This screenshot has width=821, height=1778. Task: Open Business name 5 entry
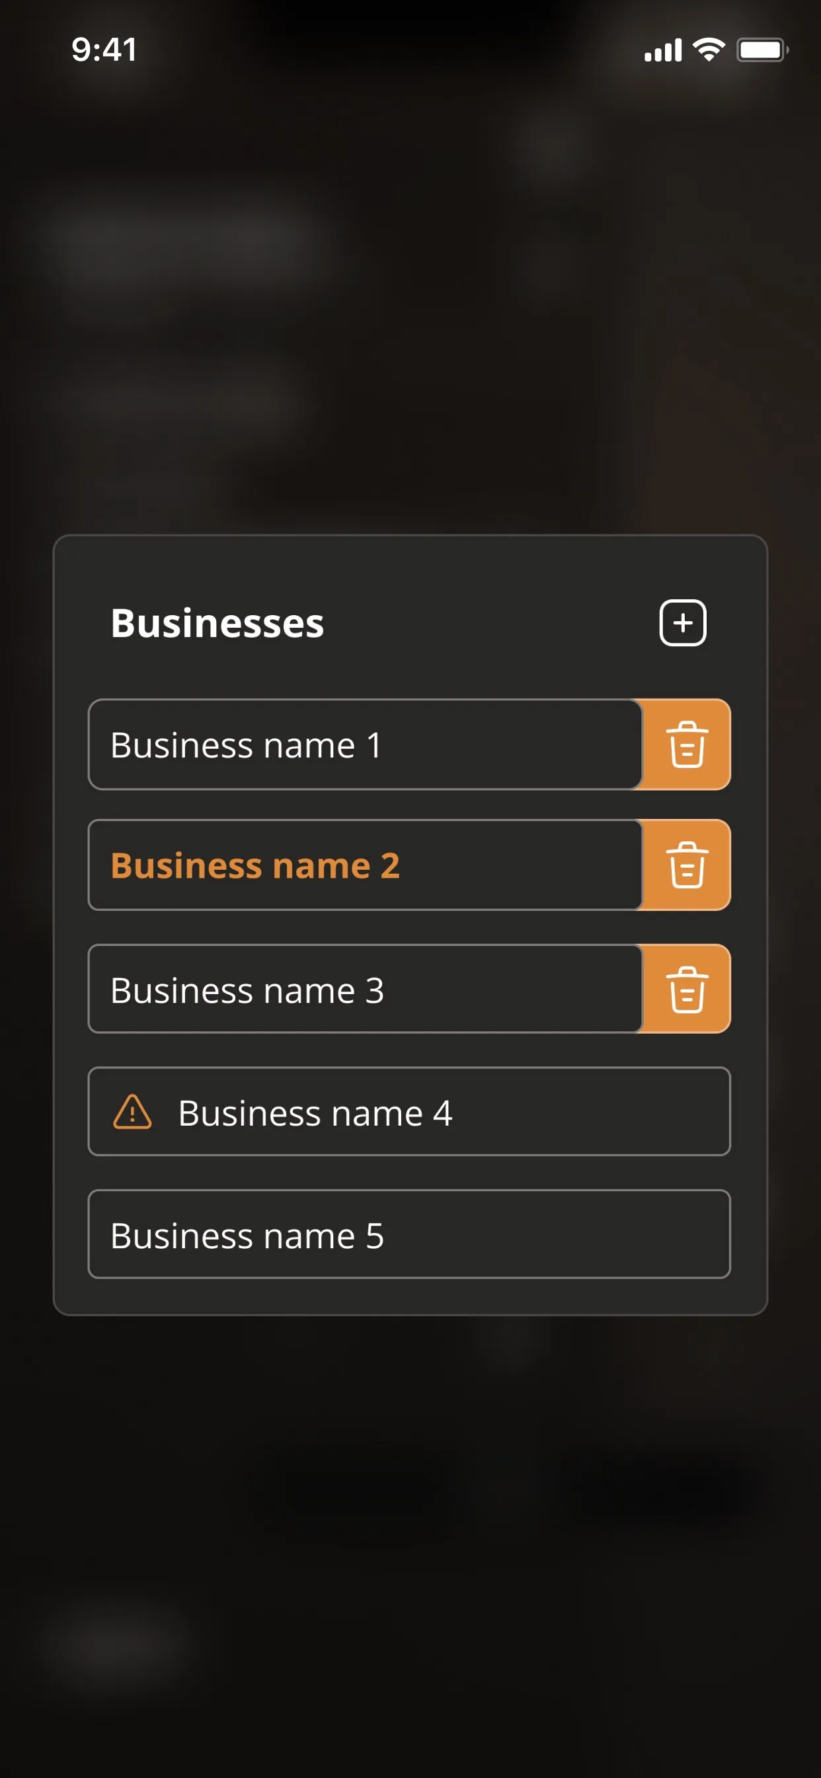(x=409, y=1234)
